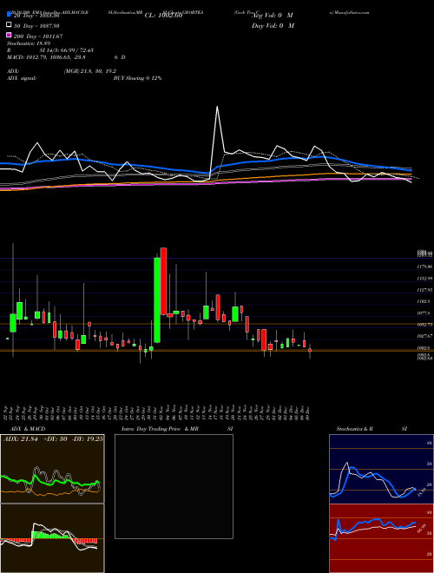Click the 'Avg Vol: 0 M' label
The height and width of the screenshot is (573, 434).
273,16
